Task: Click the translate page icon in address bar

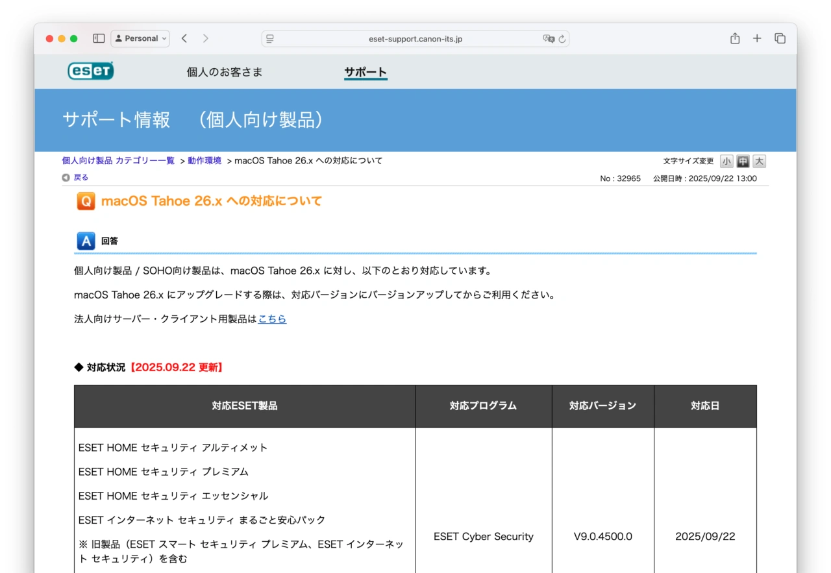Action: pos(549,38)
